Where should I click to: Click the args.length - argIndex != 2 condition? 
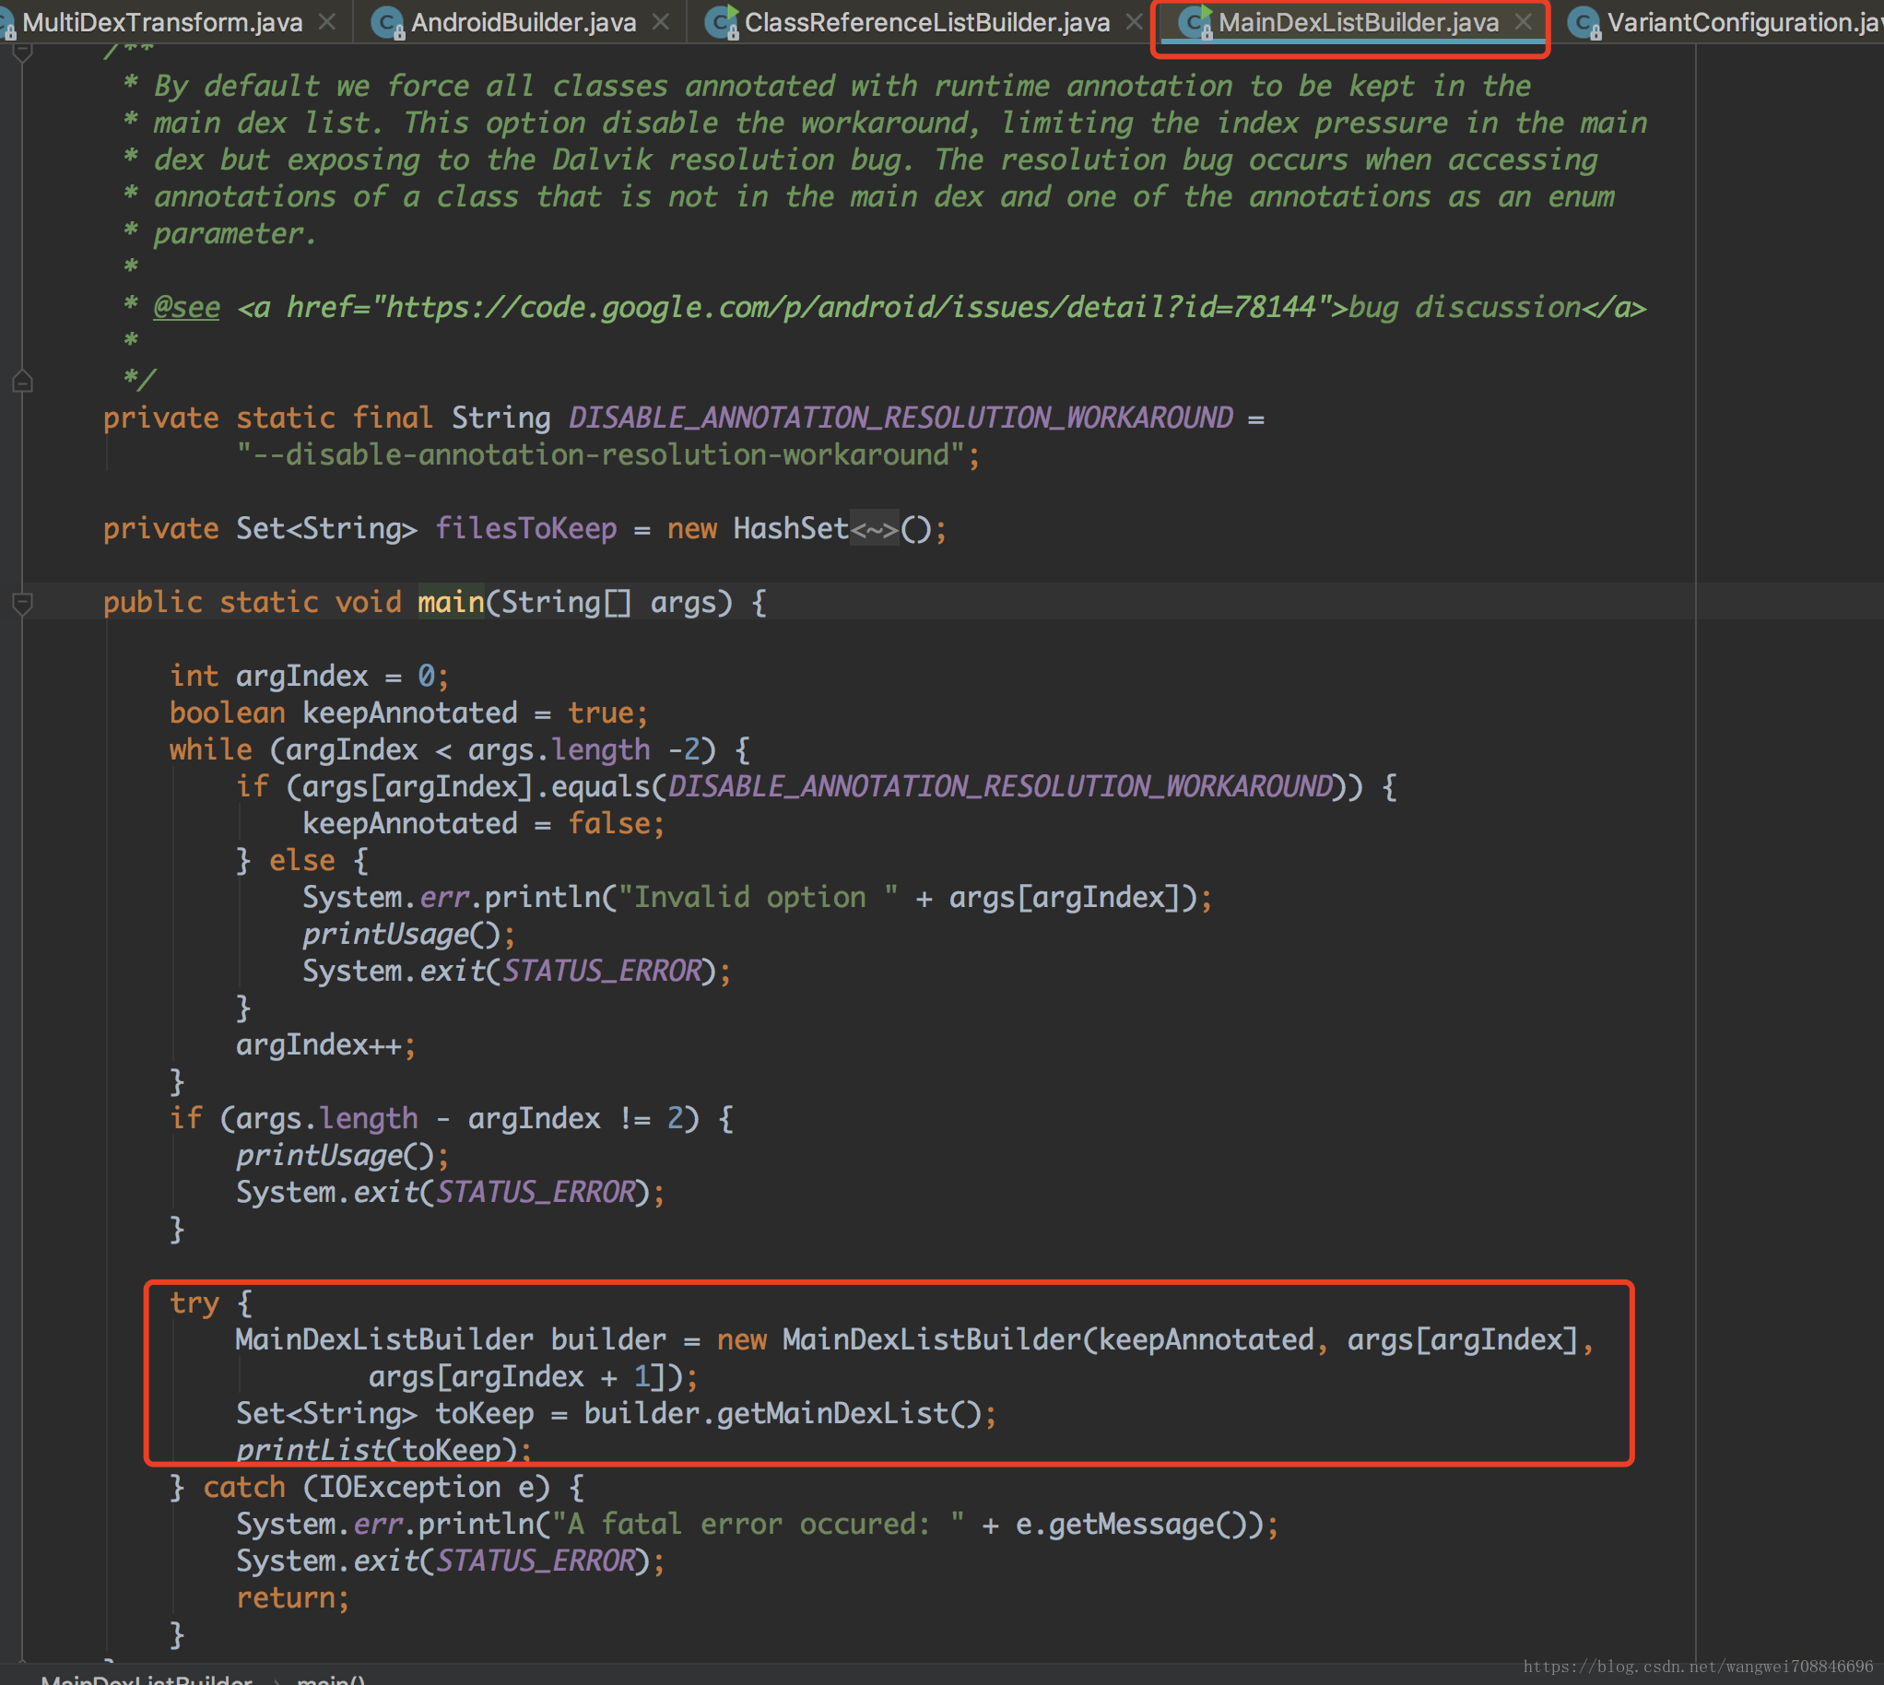[x=460, y=1119]
